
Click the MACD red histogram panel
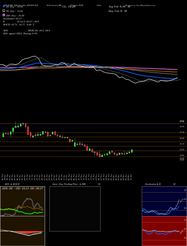pyautogui.click(x=22, y=231)
